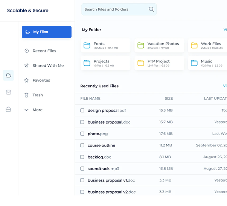Click the briefcase icon in left rail
Screen dimensions: 227x206
[8, 110]
